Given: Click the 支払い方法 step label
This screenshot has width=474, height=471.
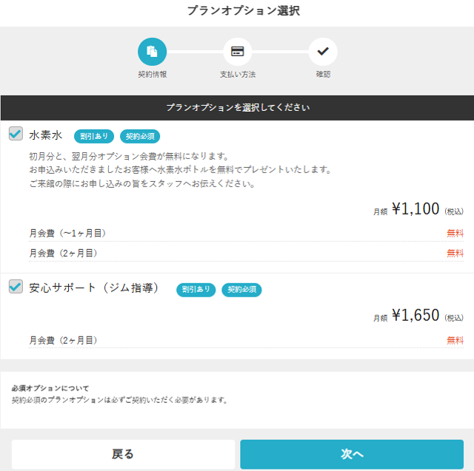Looking at the screenshot, I should [237, 75].
